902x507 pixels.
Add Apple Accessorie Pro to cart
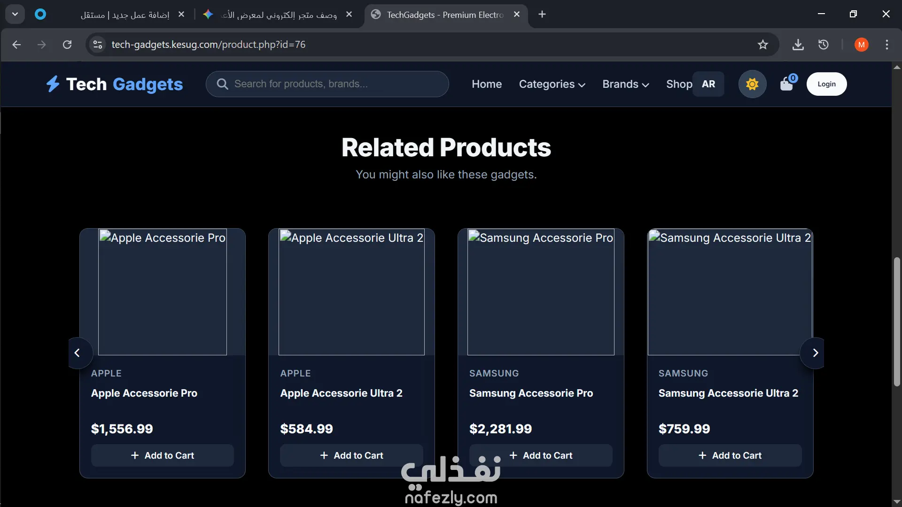coord(163,455)
